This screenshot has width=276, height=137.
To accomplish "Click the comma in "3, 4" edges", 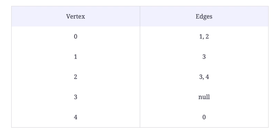I will [x=204, y=79].
